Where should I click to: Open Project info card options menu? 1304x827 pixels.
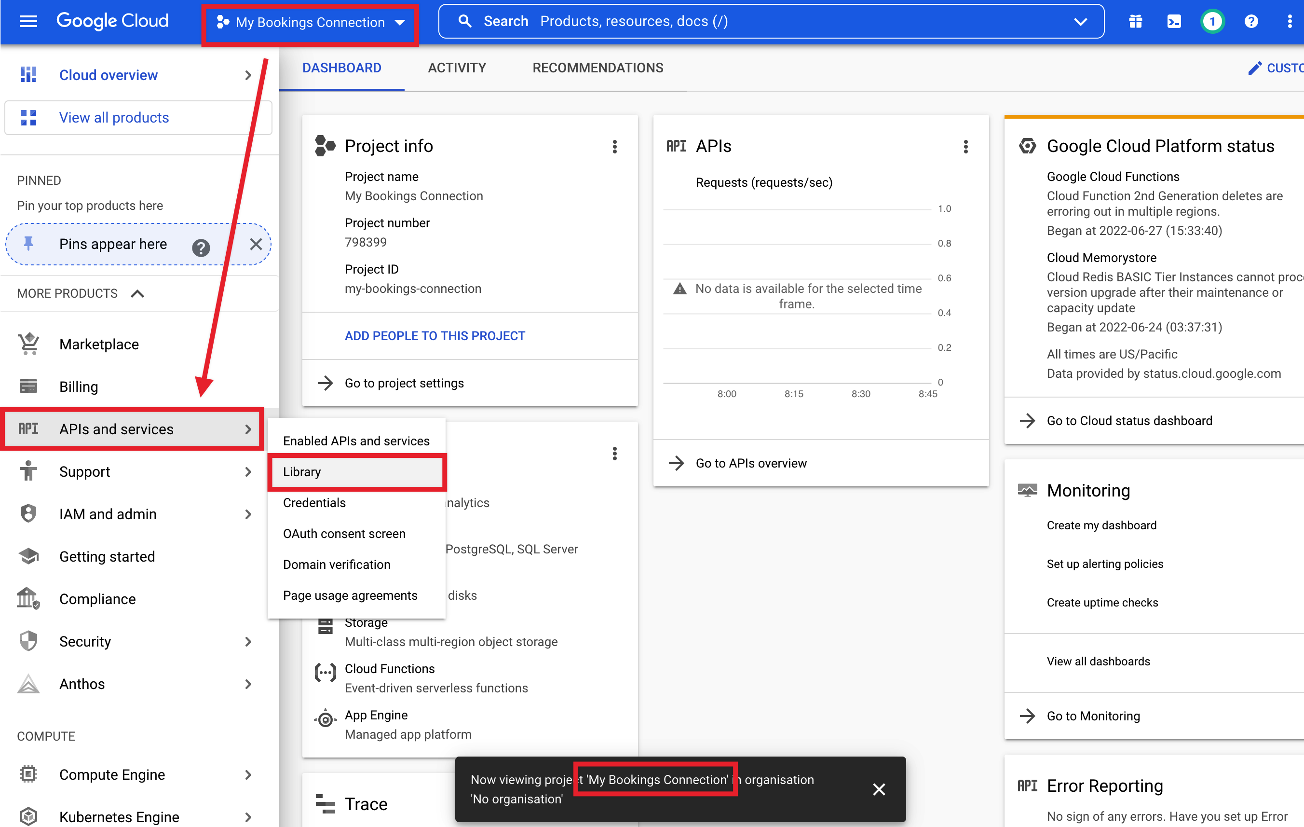click(x=615, y=146)
